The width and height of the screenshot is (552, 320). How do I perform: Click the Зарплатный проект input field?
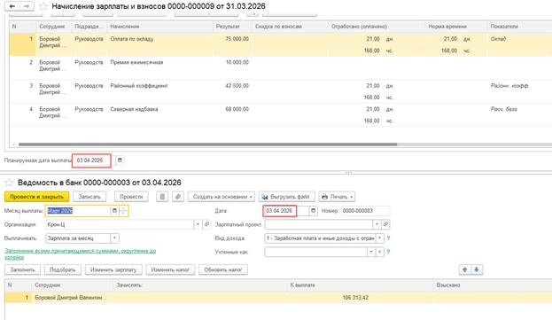[319, 224]
